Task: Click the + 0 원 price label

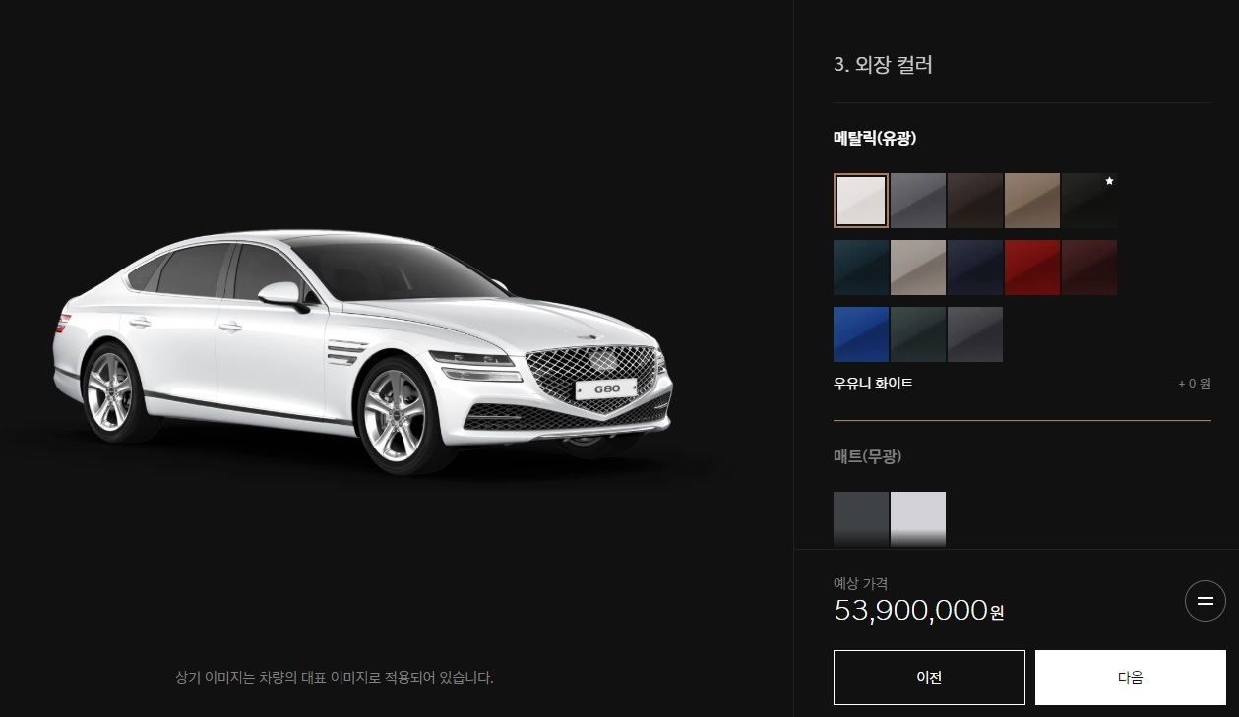Action: click(x=1195, y=384)
